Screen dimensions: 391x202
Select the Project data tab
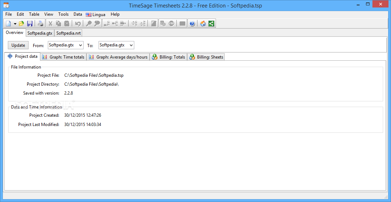click(x=23, y=56)
